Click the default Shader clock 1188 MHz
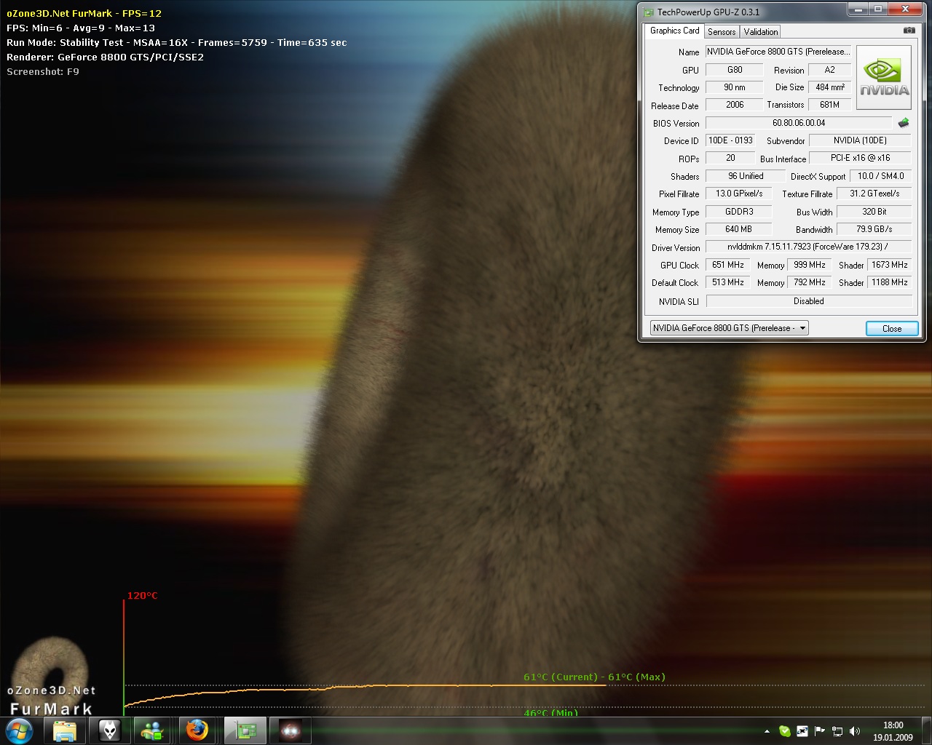932x745 pixels. click(x=889, y=282)
